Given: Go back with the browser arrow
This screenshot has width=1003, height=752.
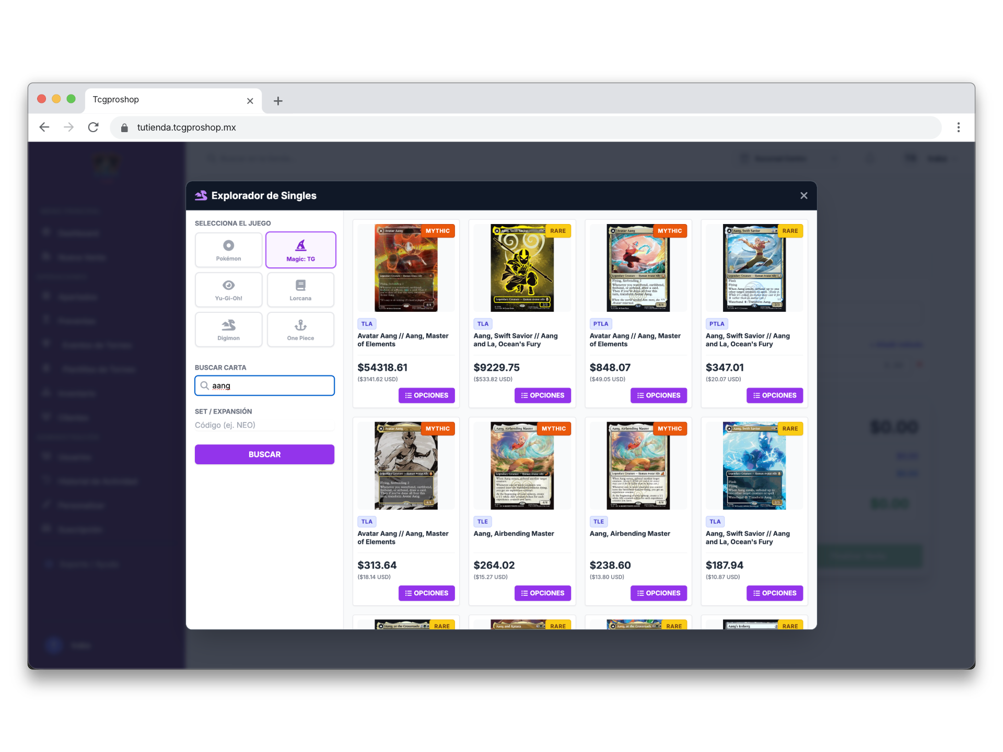Looking at the screenshot, I should pyautogui.click(x=44, y=127).
